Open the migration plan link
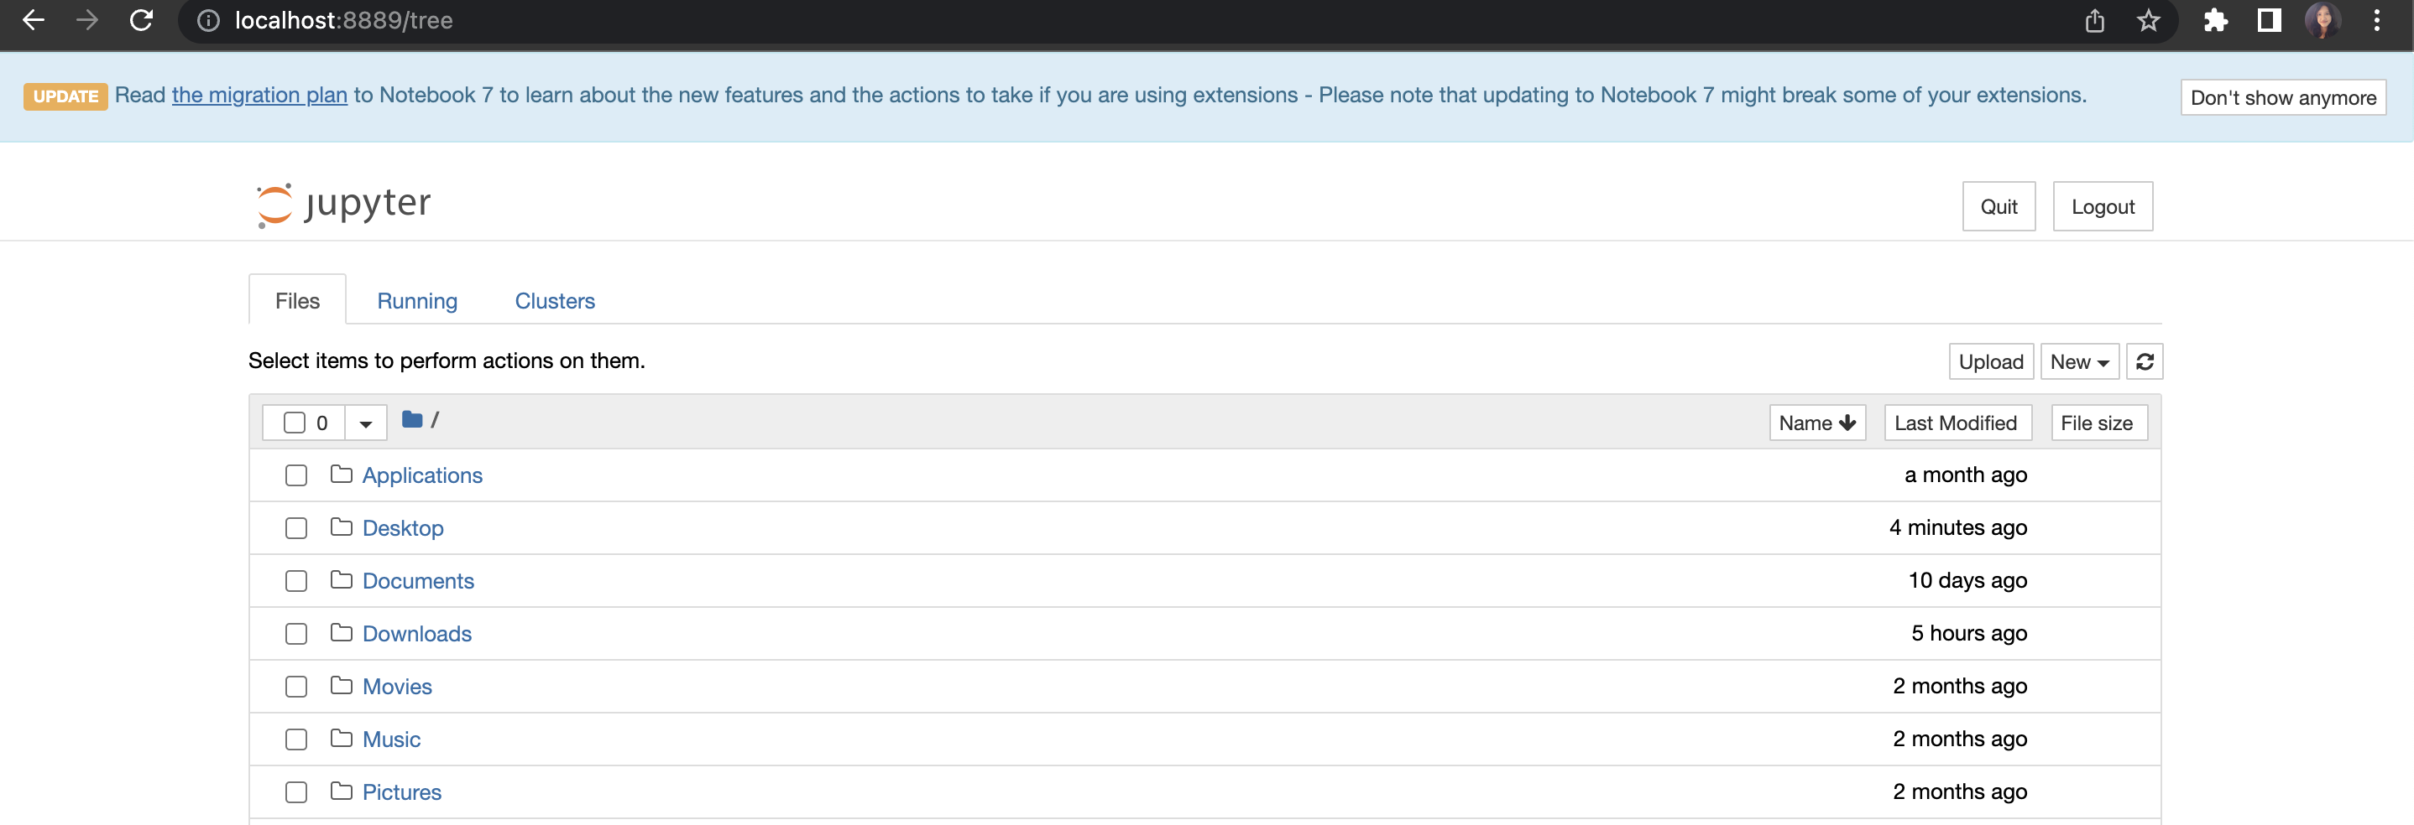2414x825 pixels. pos(259,95)
